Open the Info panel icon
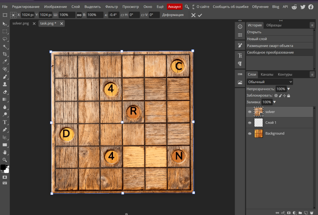This screenshot has width=318, height=215. point(240,27)
